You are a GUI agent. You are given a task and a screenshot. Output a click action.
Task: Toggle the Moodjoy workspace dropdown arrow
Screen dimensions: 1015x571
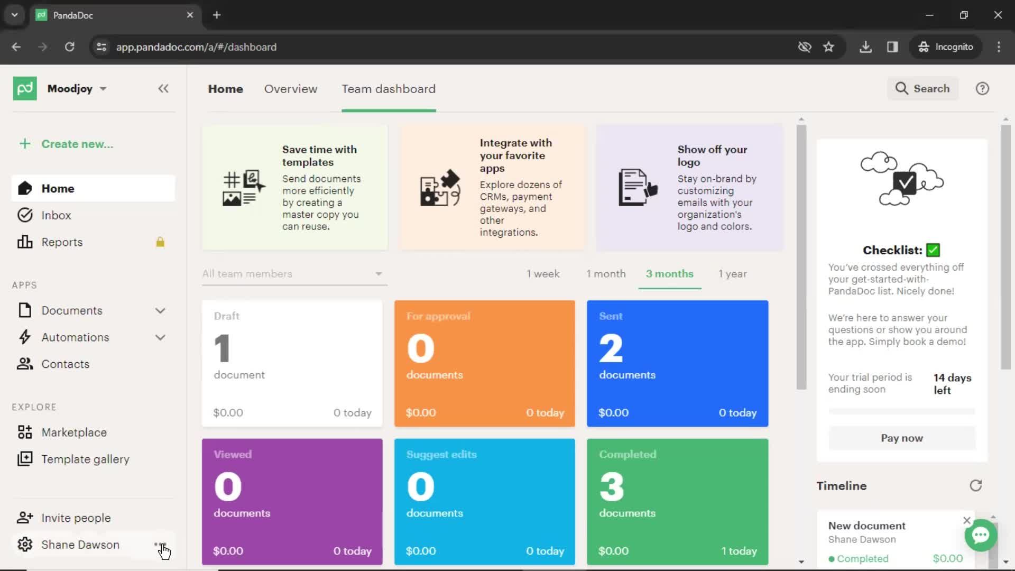pos(103,88)
